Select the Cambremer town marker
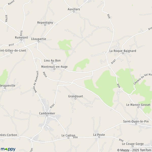The width and height of the screenshot is (152, 152). pyautogui.click(x=47, y=116)
